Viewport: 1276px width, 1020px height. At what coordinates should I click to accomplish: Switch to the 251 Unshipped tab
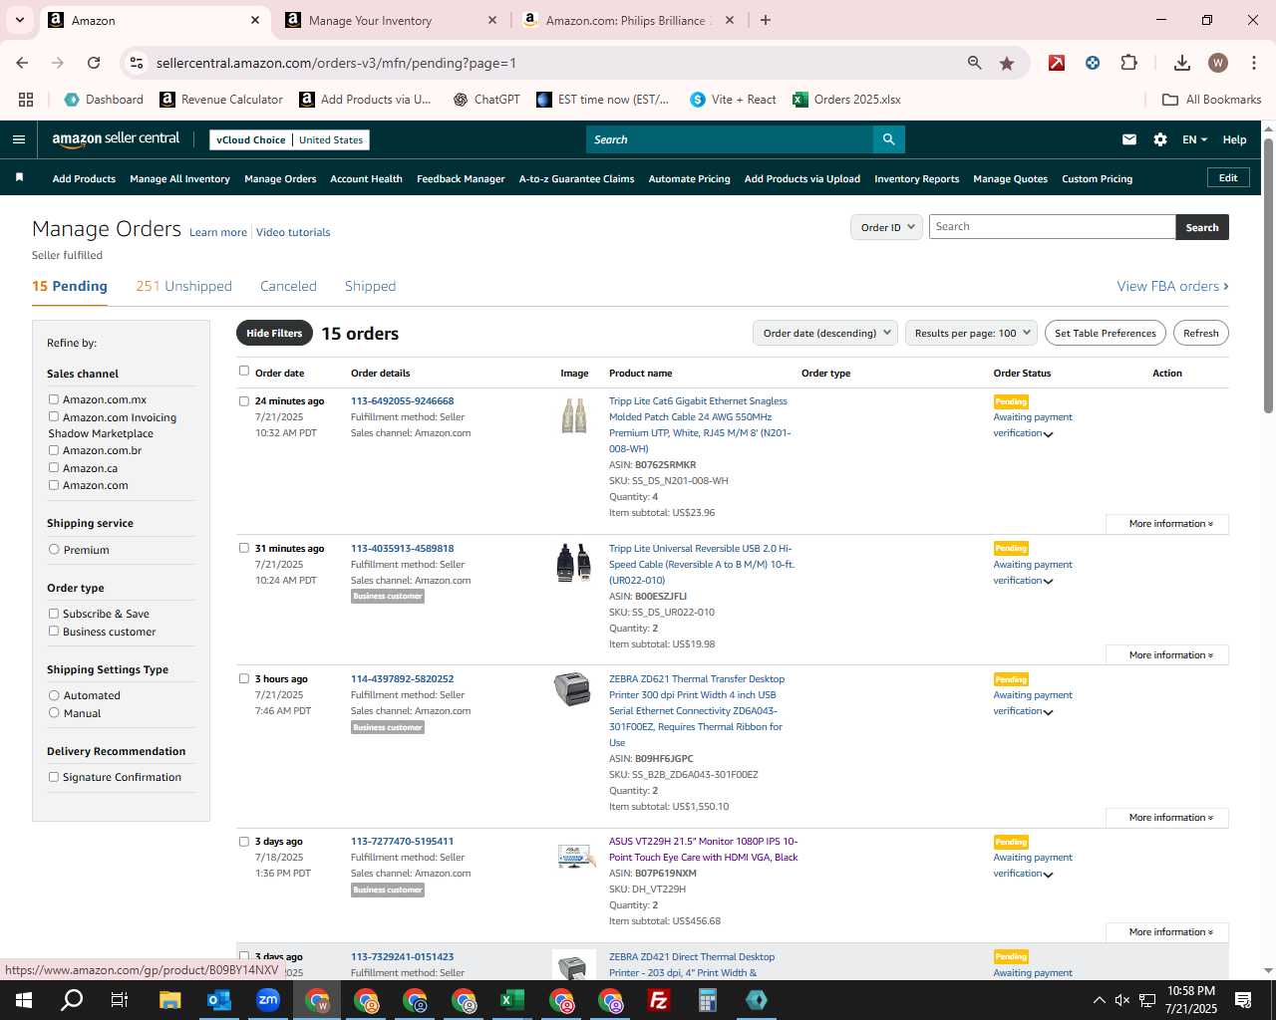click(x=183, y=286)
